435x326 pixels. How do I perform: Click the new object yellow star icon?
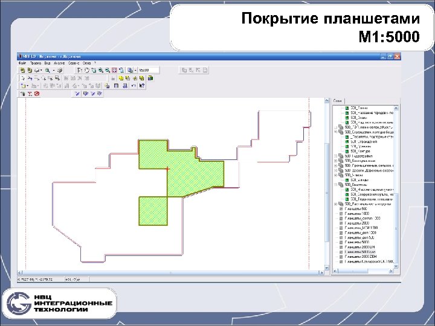tap(23, 86)
